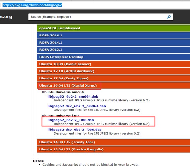Screen dimensions: 190x166
Task: Expand the ROSA Enterprise Desktop section
Action: [x=113, y=57]
